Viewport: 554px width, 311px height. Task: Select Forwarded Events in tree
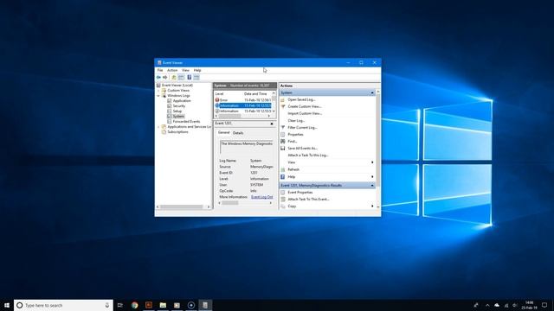click(x=186, y=121)
